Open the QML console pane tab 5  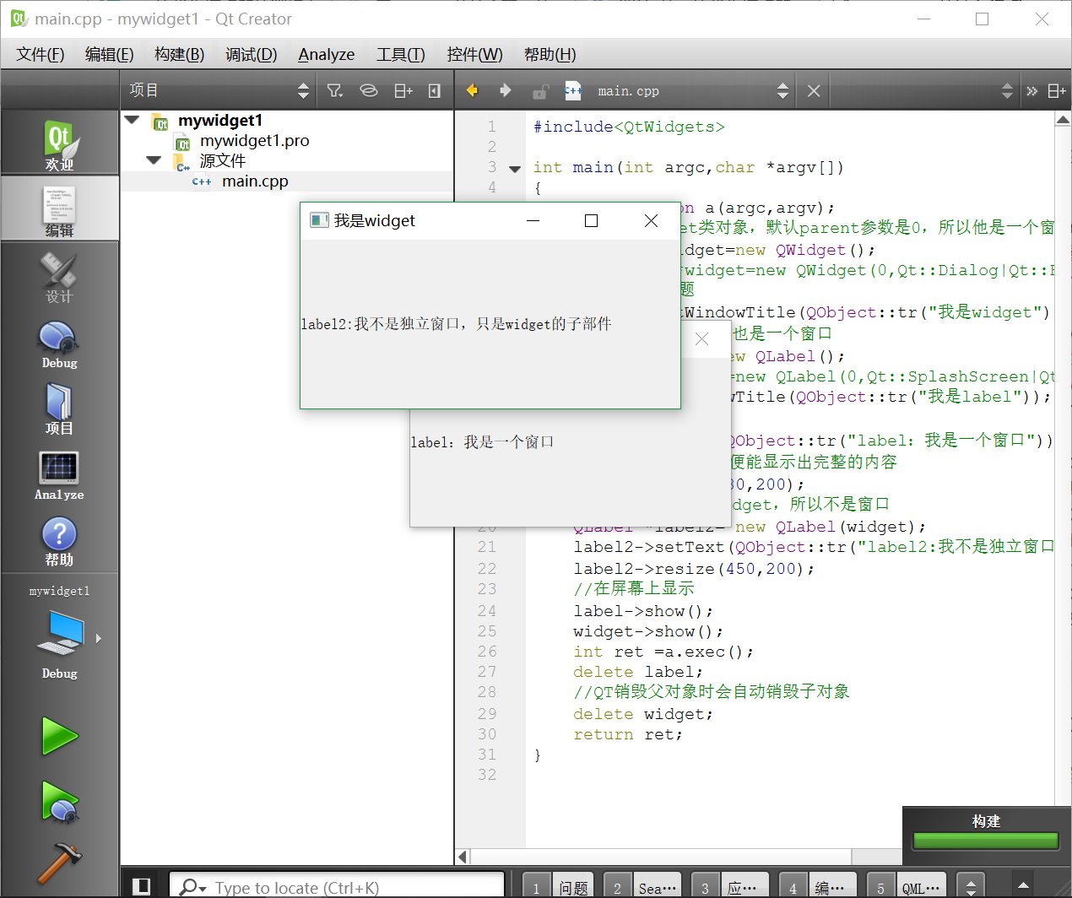[x=905, y=886]
